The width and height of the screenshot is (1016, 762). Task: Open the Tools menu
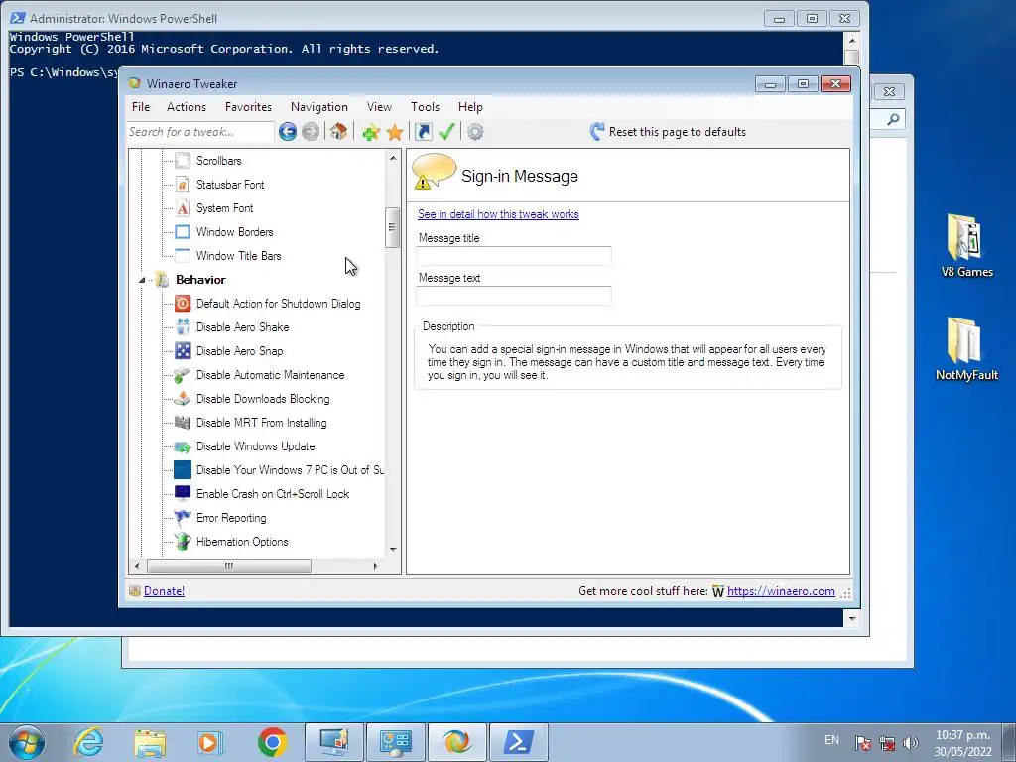pyautogui.click(x=425, y=107)
